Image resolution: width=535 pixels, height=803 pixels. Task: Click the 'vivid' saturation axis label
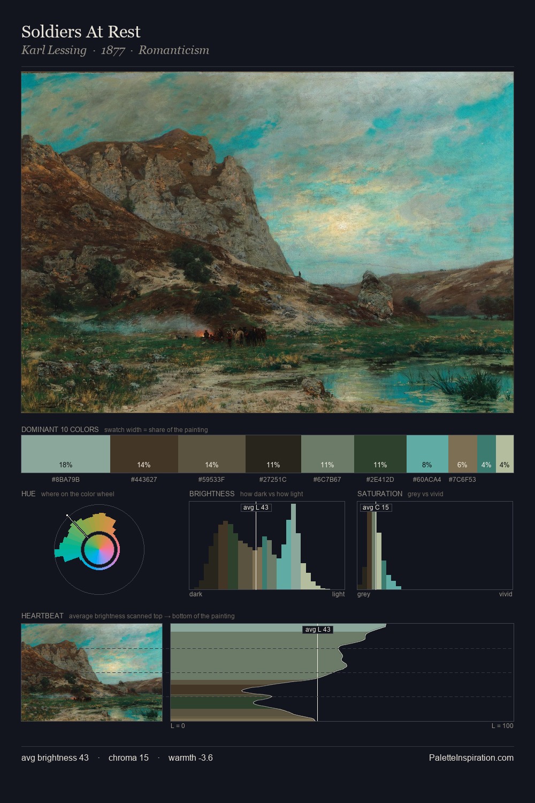click(x=506, y=594)
